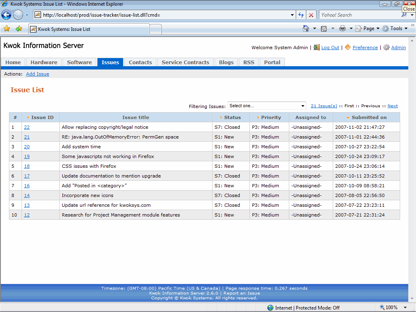Screen dimensions: 416x312
Task: Sort by the Submitted on column header
Action: point(366,117)
